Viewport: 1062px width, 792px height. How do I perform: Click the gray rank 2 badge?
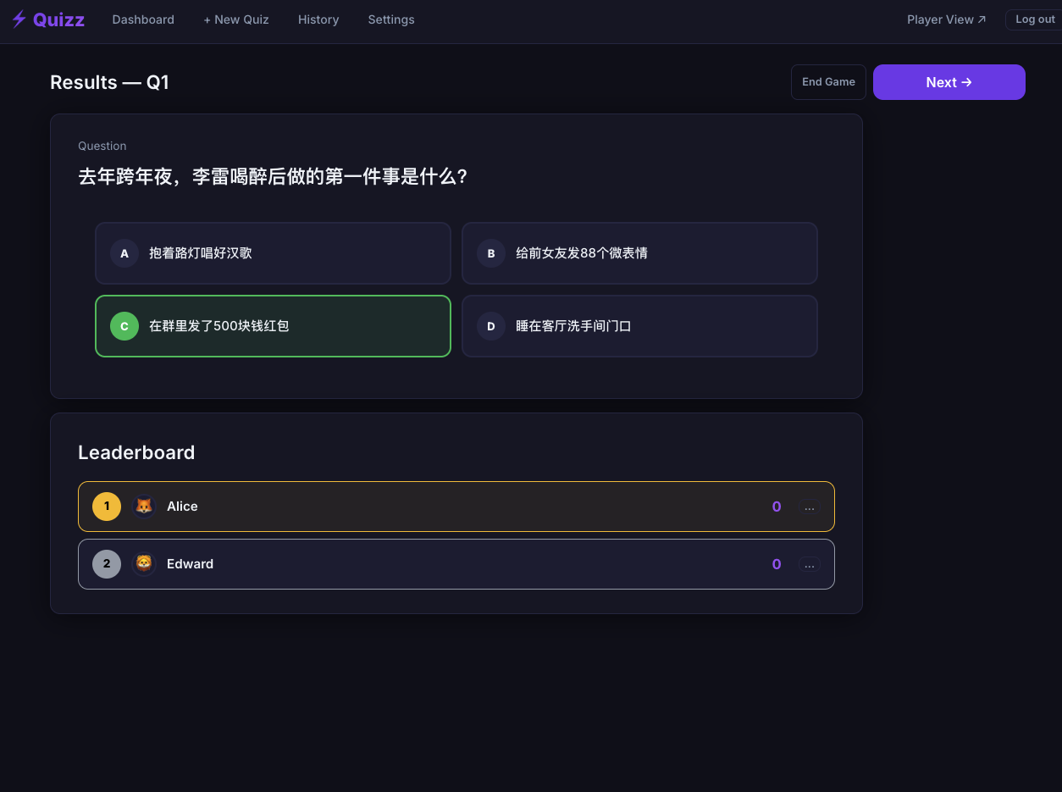(x=107, y=564)
